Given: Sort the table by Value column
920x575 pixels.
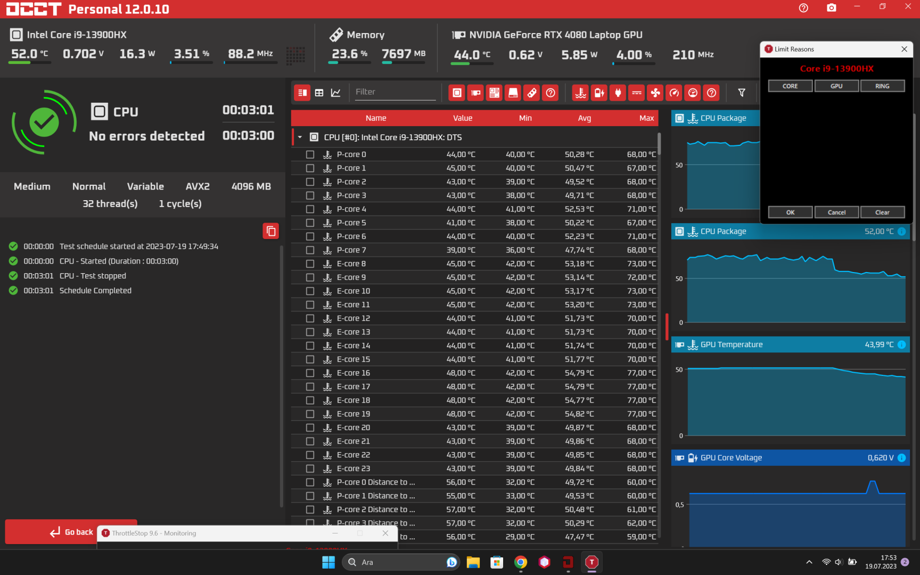Looking at the screenshot, I should pyautogui.click(x=463, y=118).
